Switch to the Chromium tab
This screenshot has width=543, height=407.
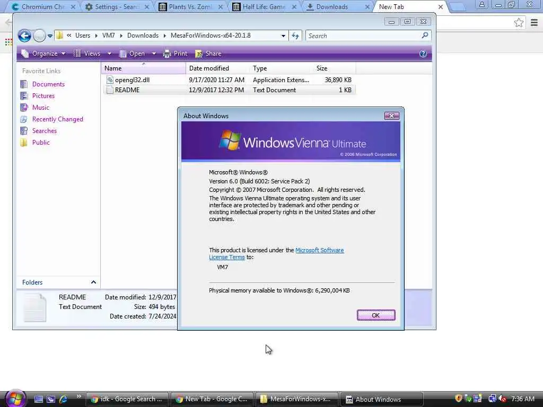point(43,6)
